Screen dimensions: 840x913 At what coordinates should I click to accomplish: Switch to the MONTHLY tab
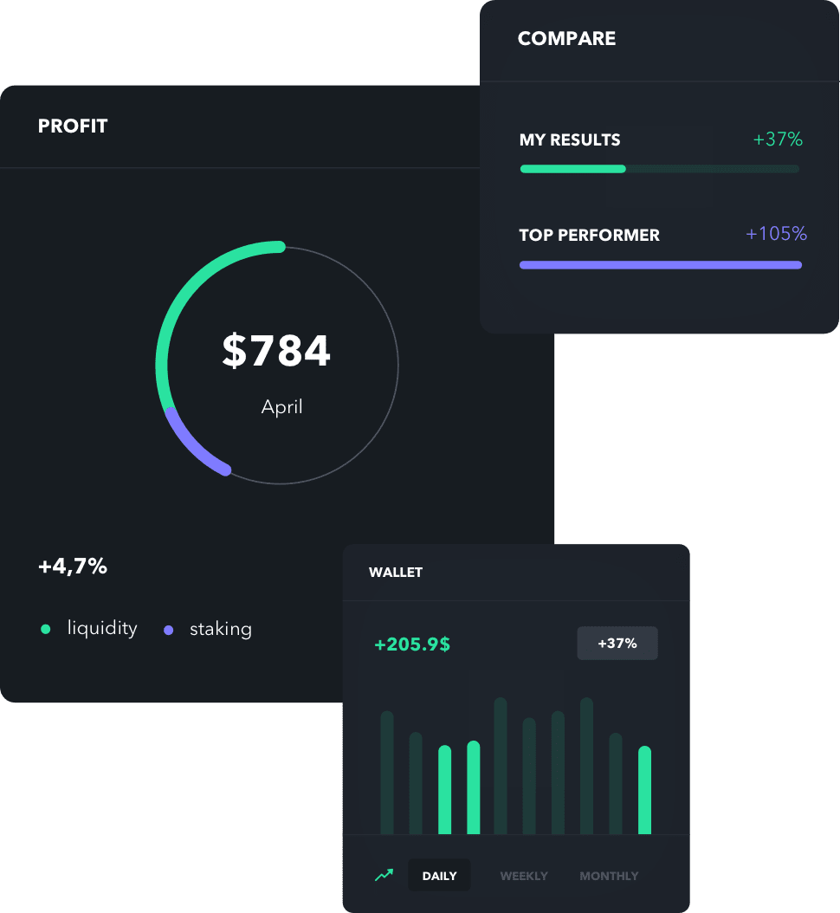tap(609, 876)
